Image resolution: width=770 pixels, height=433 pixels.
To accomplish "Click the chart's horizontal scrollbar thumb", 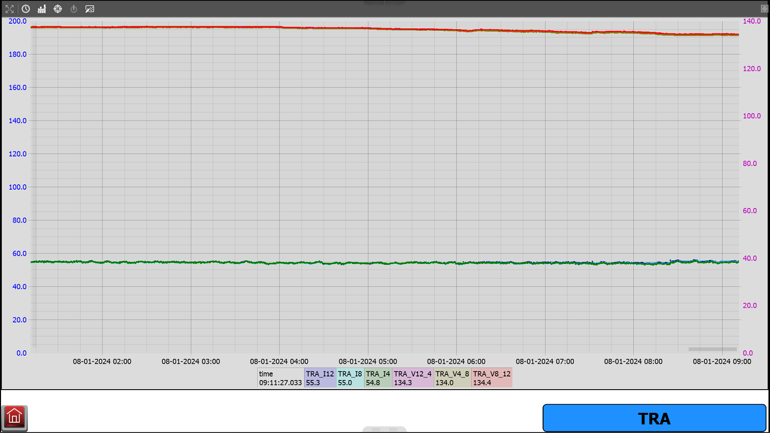I will coord(713,349).
